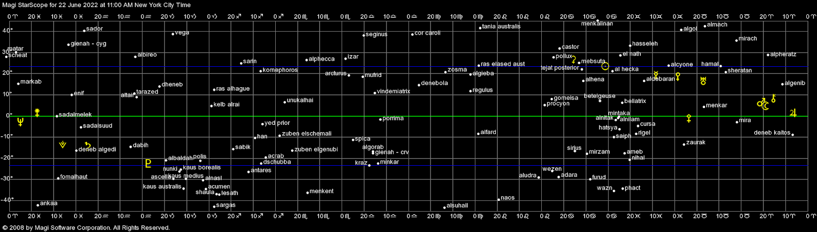Image resolution: width=817 pixels, height=232 pixels.
Task: Select the 'phact' star label
Action: click(x=632, y=188)
